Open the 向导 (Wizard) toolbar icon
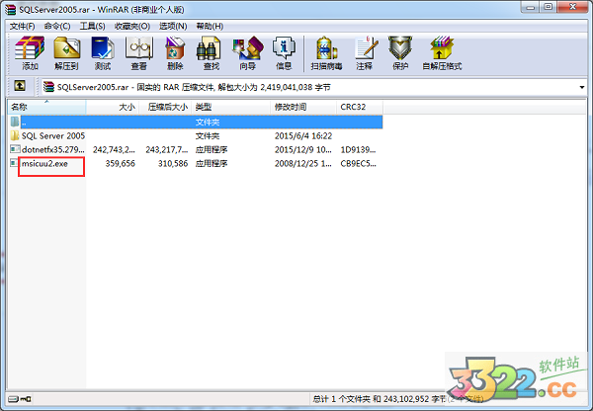The image size is (593, 411). pyautogui.click(x=248, y=48)
